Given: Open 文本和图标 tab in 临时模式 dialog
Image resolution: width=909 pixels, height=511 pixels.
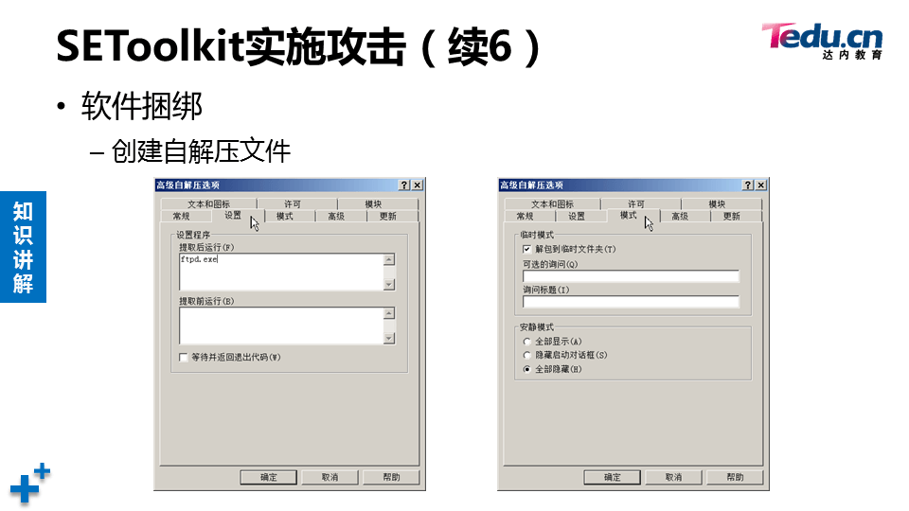Looking at the screenshot, I should click(x=552, y=204).
